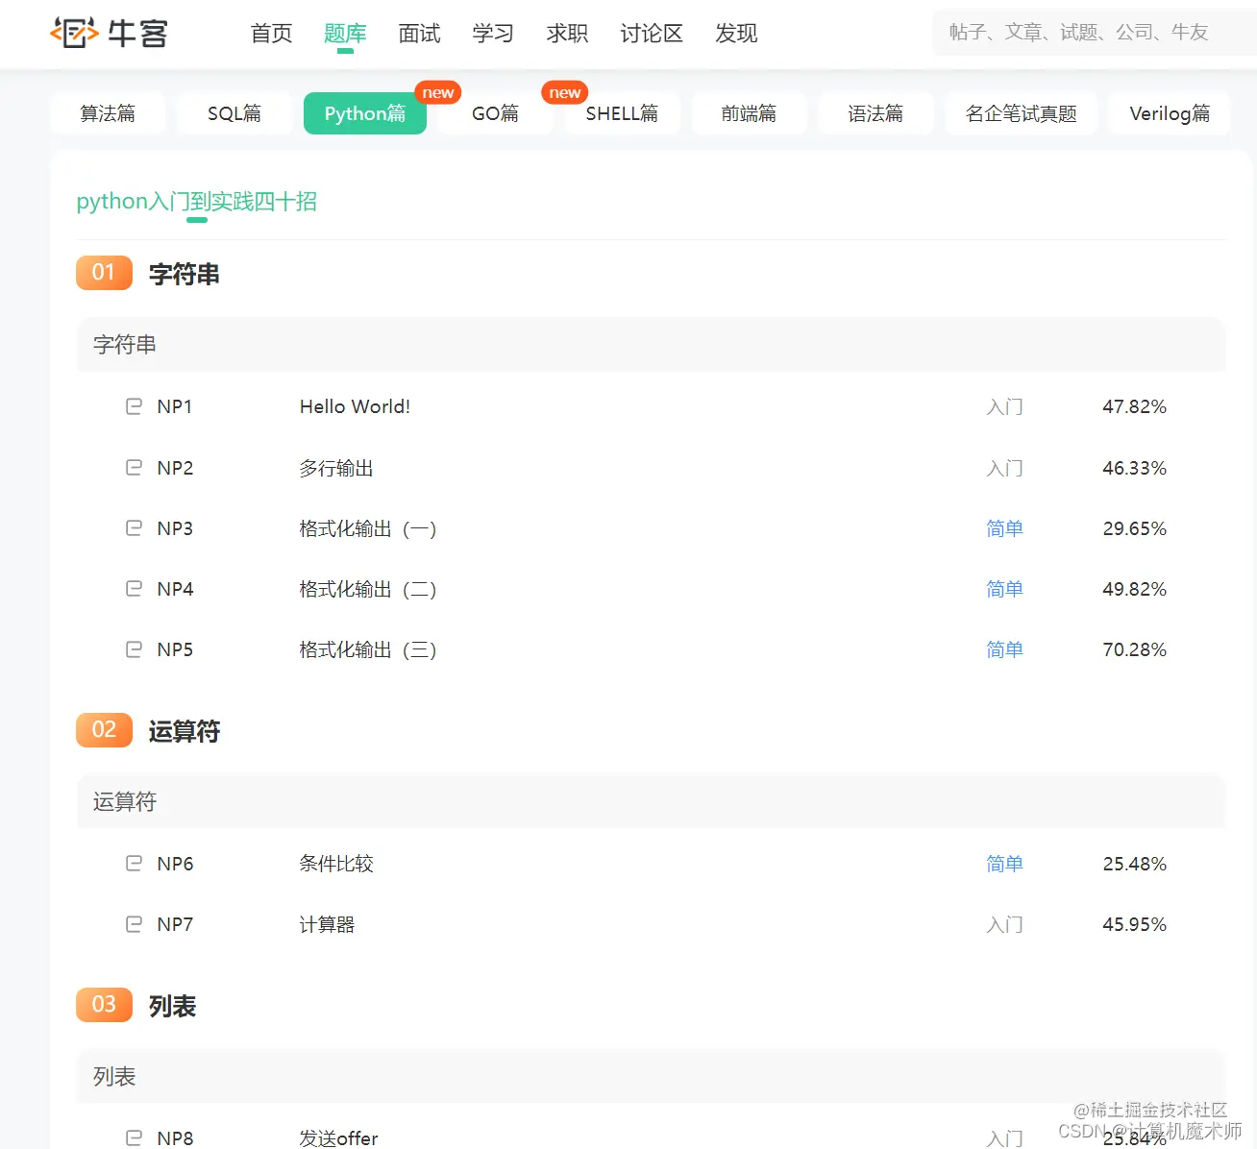Click the copy icon beside NP3

133,527
